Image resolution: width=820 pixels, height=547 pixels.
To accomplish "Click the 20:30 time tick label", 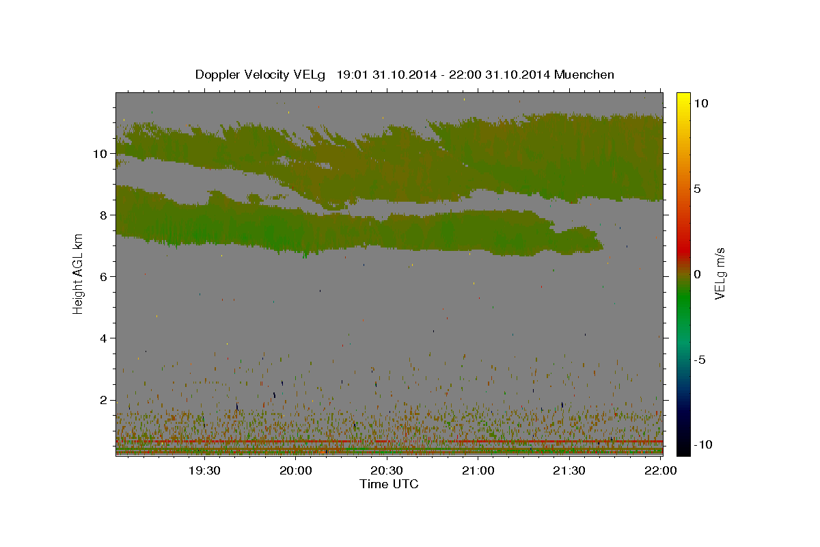I will tap(387, 470).
